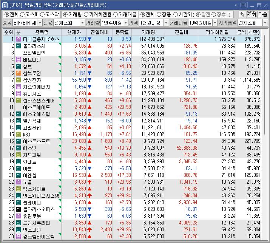Click the window number 1 icon in title bar
Screen dimensions: 270x243
pos(5,5)
